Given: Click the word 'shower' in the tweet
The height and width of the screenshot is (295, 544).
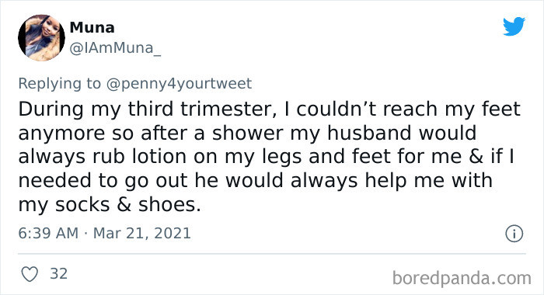Looking at the screenshot, I should (248, 133).
